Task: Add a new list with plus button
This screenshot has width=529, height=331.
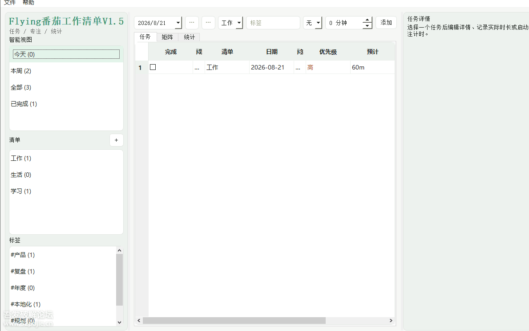Action: pyautogui.click(x=117, y=140)
